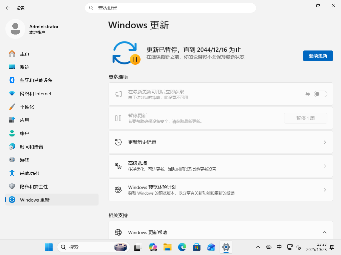The image size is (341, 255).
Task: Collapse the Windows 更新帮助 section
Action: click(x=325, y=232)
